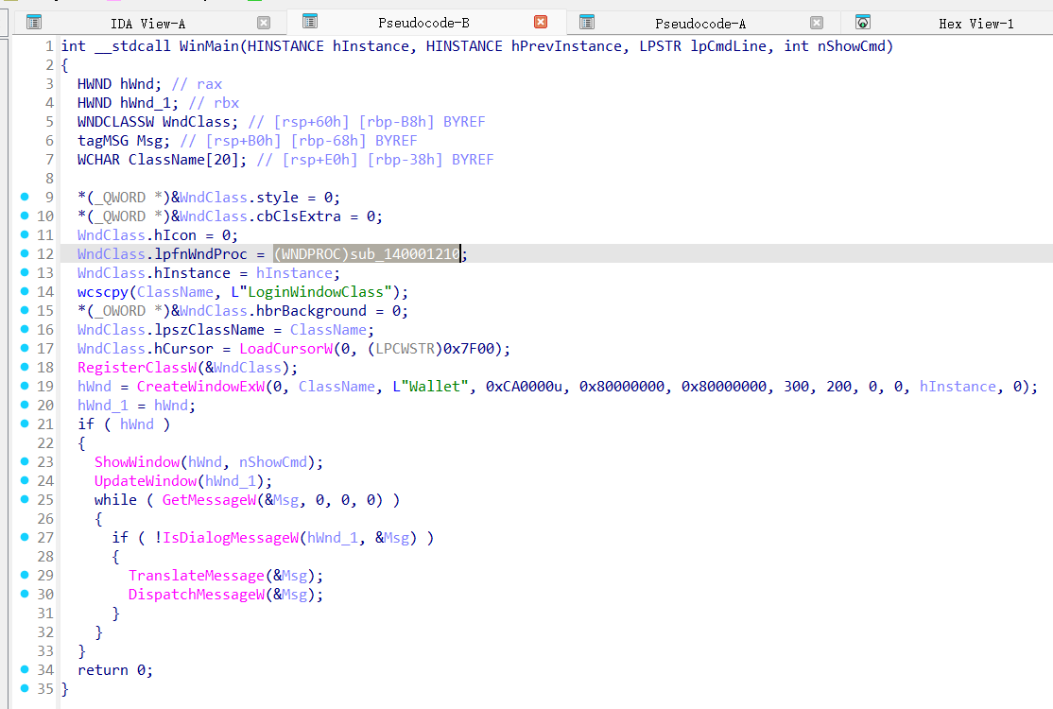Toggle breakpoint dot on line 27
Viewport: 1053px width, 709px height.
(x=25, y=537)
